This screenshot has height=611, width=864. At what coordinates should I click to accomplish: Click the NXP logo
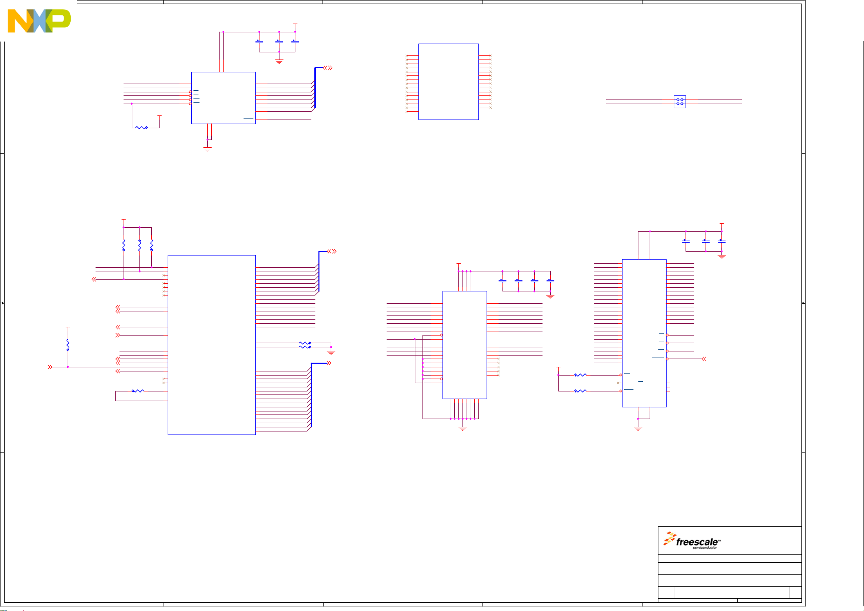coord(39,21)
